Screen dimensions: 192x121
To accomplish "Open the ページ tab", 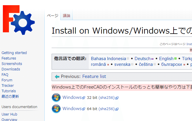I will tap(53, 16).
